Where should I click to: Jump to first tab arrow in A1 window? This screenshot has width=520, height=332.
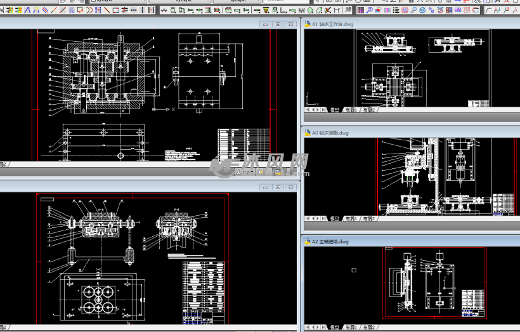click(x=308, y=110)
